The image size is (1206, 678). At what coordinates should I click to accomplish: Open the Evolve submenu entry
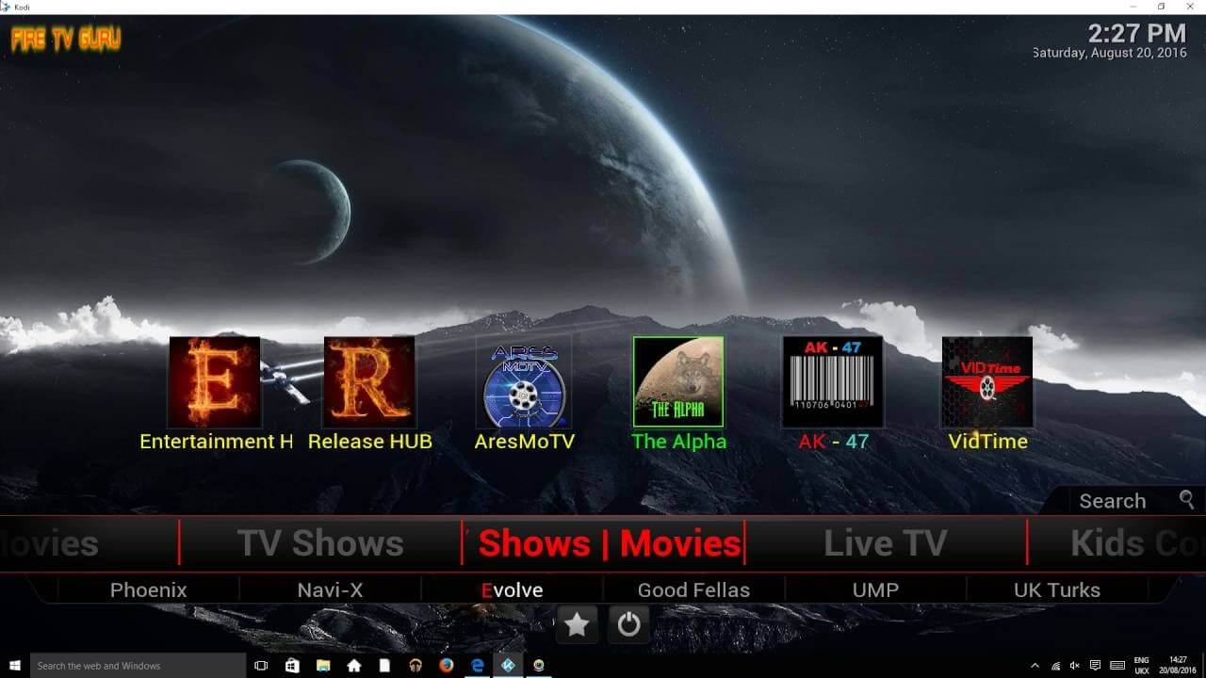pyautogui.click(x=512, y=590)
